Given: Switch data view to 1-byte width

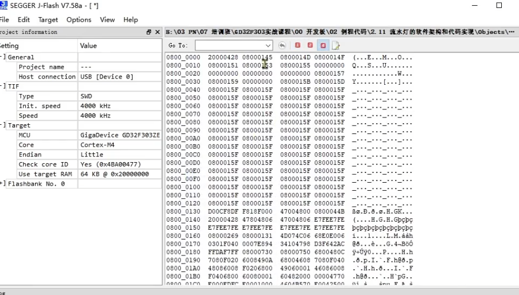Looking at the screenshot, I should (297, 45).
